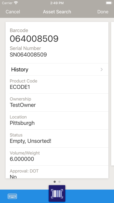Switch to the second page dot

59,182
